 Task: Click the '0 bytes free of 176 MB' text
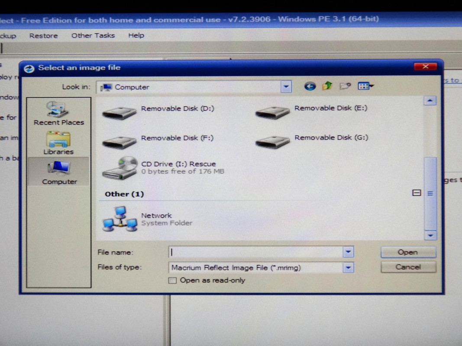click(x=183, y=171)
